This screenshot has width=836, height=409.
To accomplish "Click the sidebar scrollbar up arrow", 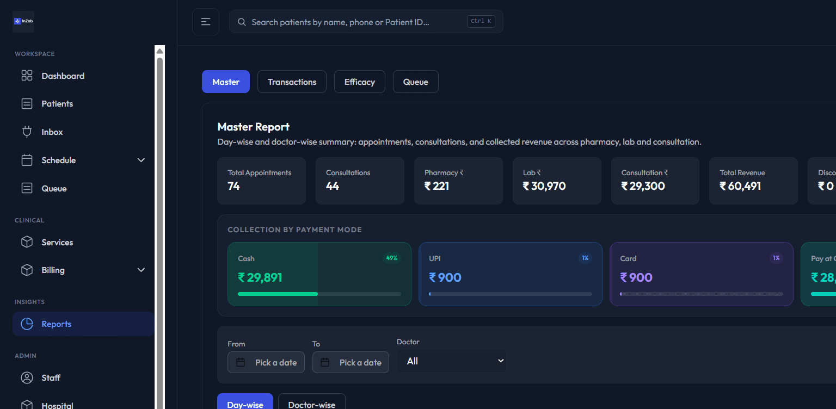I will (x=159, y=51).
